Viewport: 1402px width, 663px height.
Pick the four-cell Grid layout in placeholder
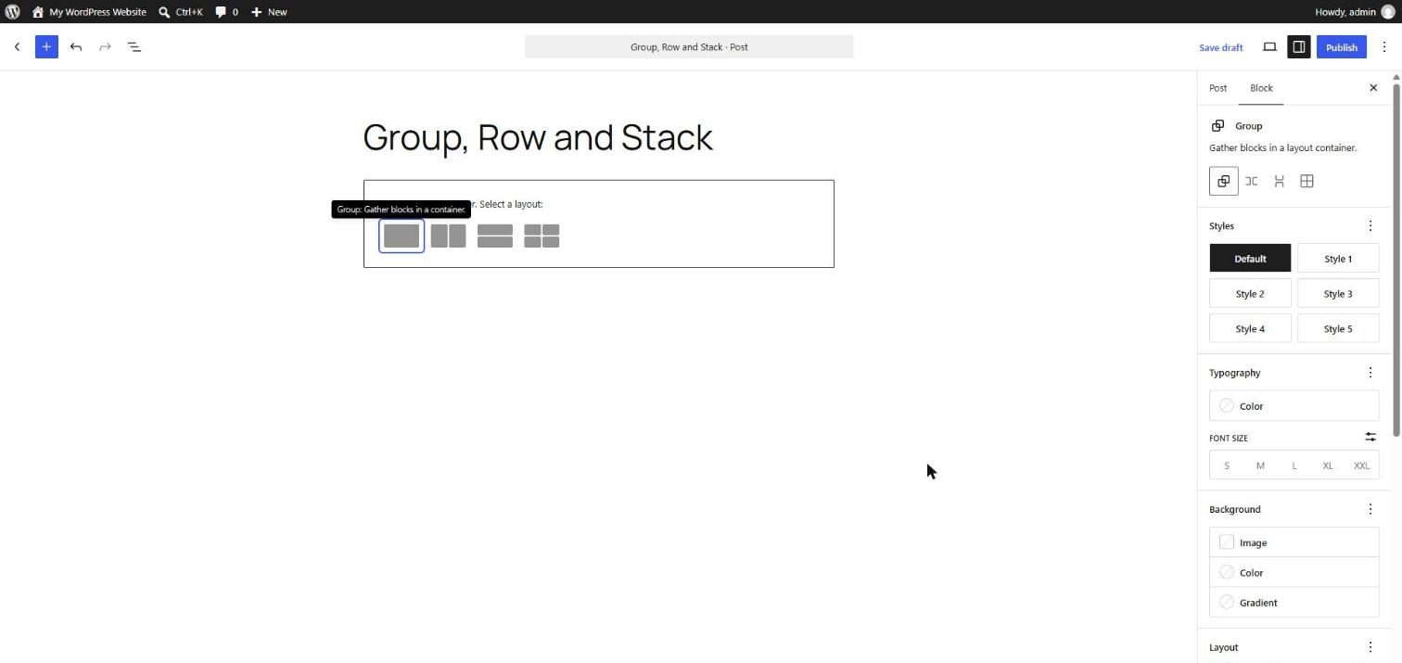[542, 236]
